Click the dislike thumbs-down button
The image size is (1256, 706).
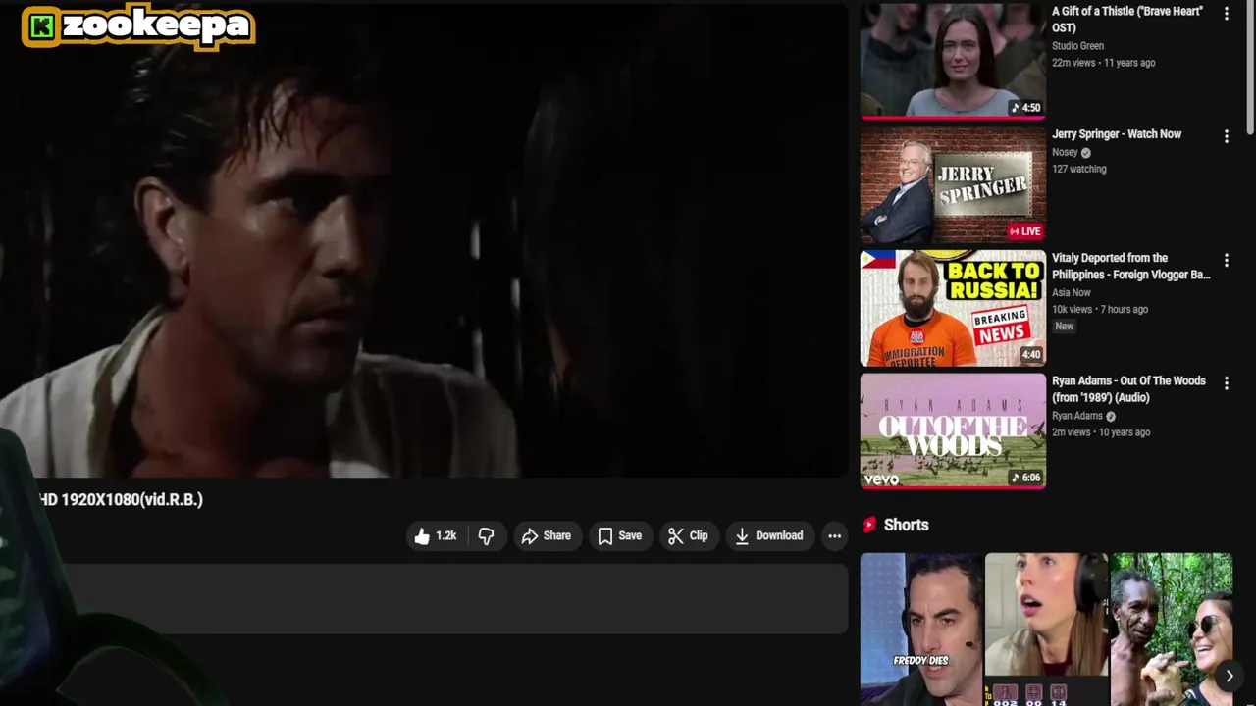pyautogui.click(x=486, y=535)
